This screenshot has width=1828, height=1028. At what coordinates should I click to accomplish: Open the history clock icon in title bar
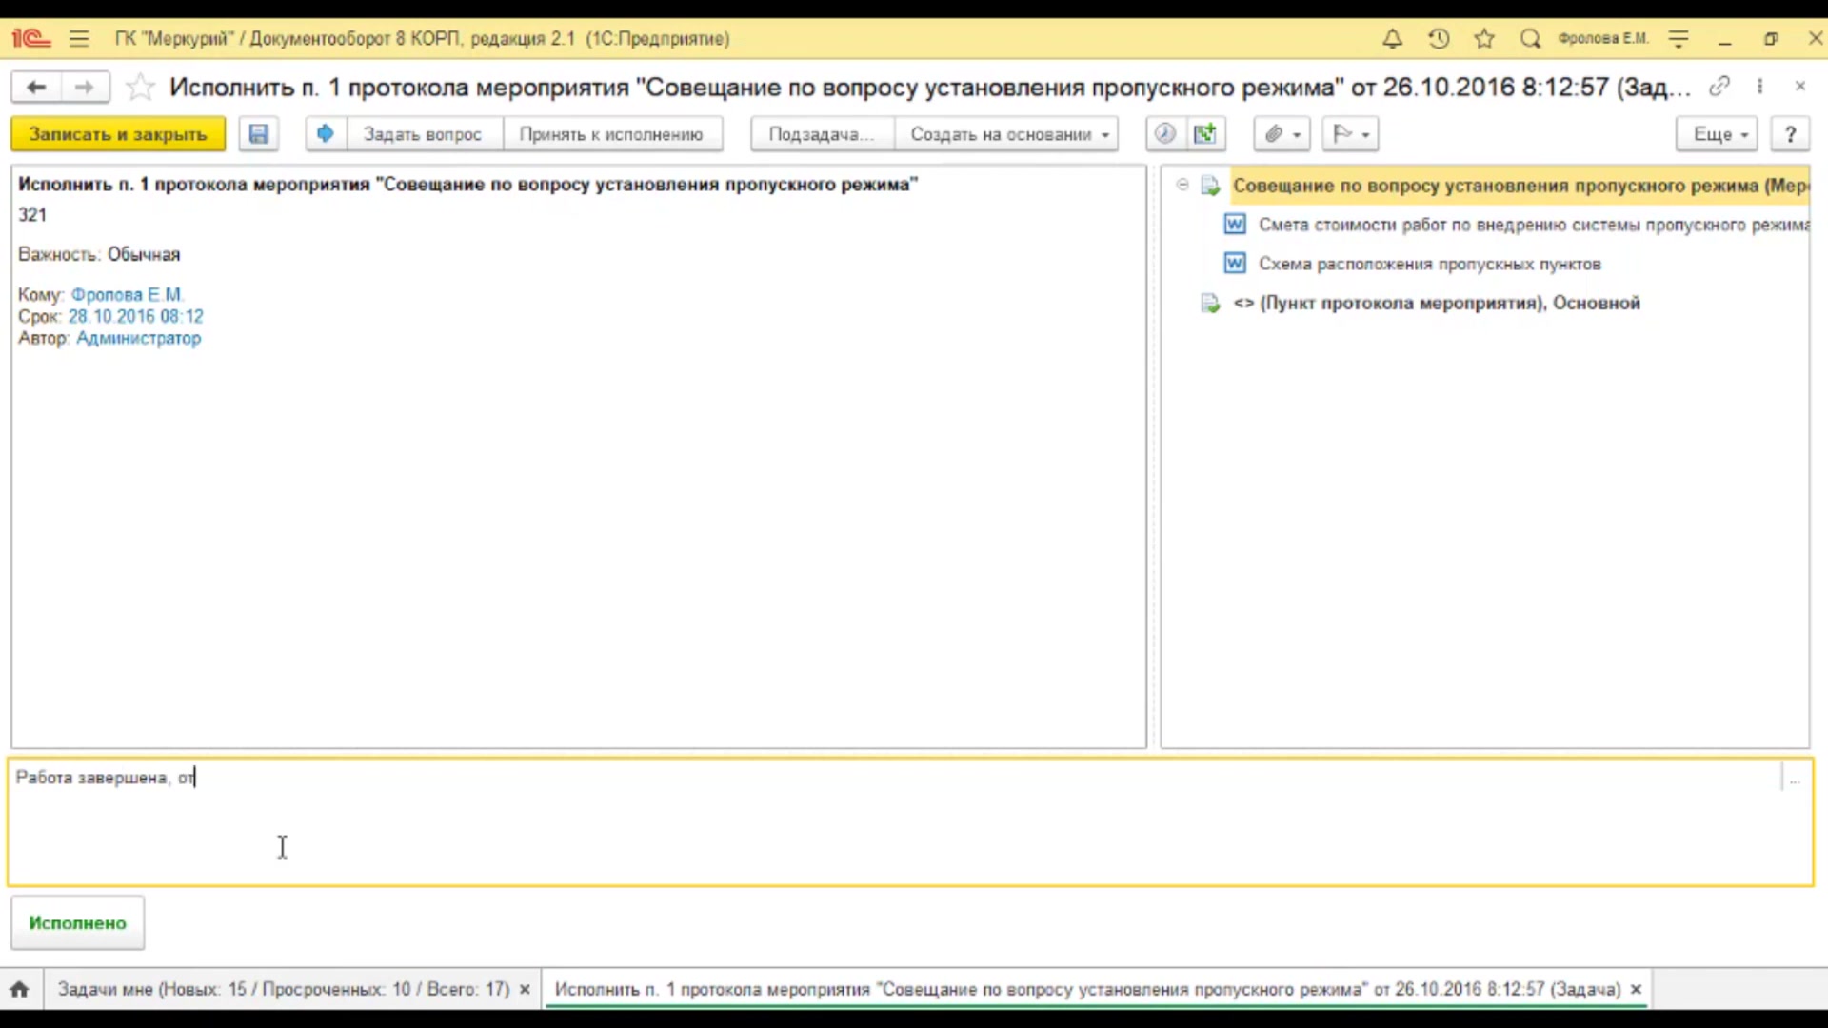coord(1439,39)
